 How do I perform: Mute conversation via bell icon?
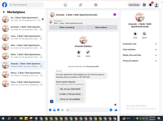tap(135, 34)
